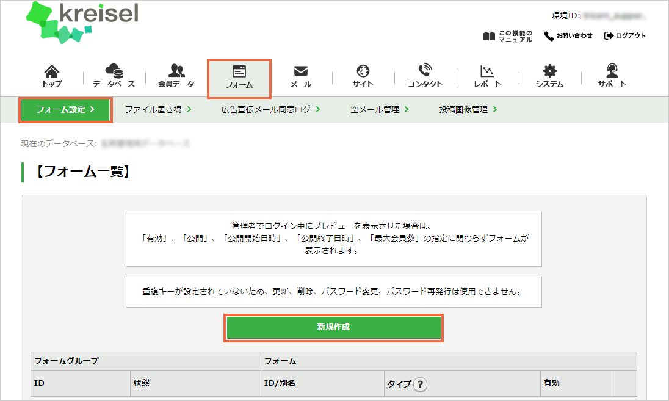Screen dimensions: 669x401
Task: Click the メール menu label
Action: pyautogui.click(x=301, y=84)
